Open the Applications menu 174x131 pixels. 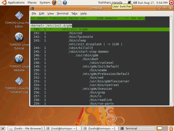pyautogui.click(x=16, y=3)
